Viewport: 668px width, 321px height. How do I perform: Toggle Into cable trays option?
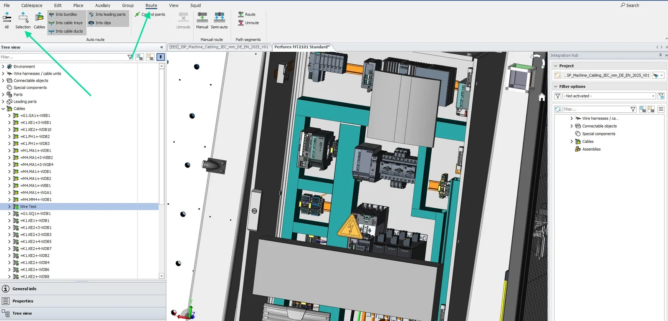pyautogui.click(x=66, y=23)
